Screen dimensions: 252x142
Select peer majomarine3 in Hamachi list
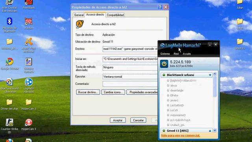click(178, 115)
